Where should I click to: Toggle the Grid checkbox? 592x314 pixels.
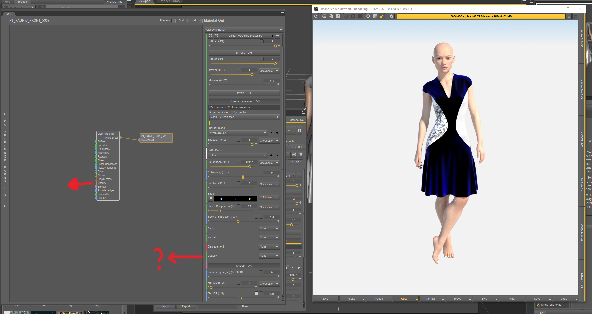187,21
